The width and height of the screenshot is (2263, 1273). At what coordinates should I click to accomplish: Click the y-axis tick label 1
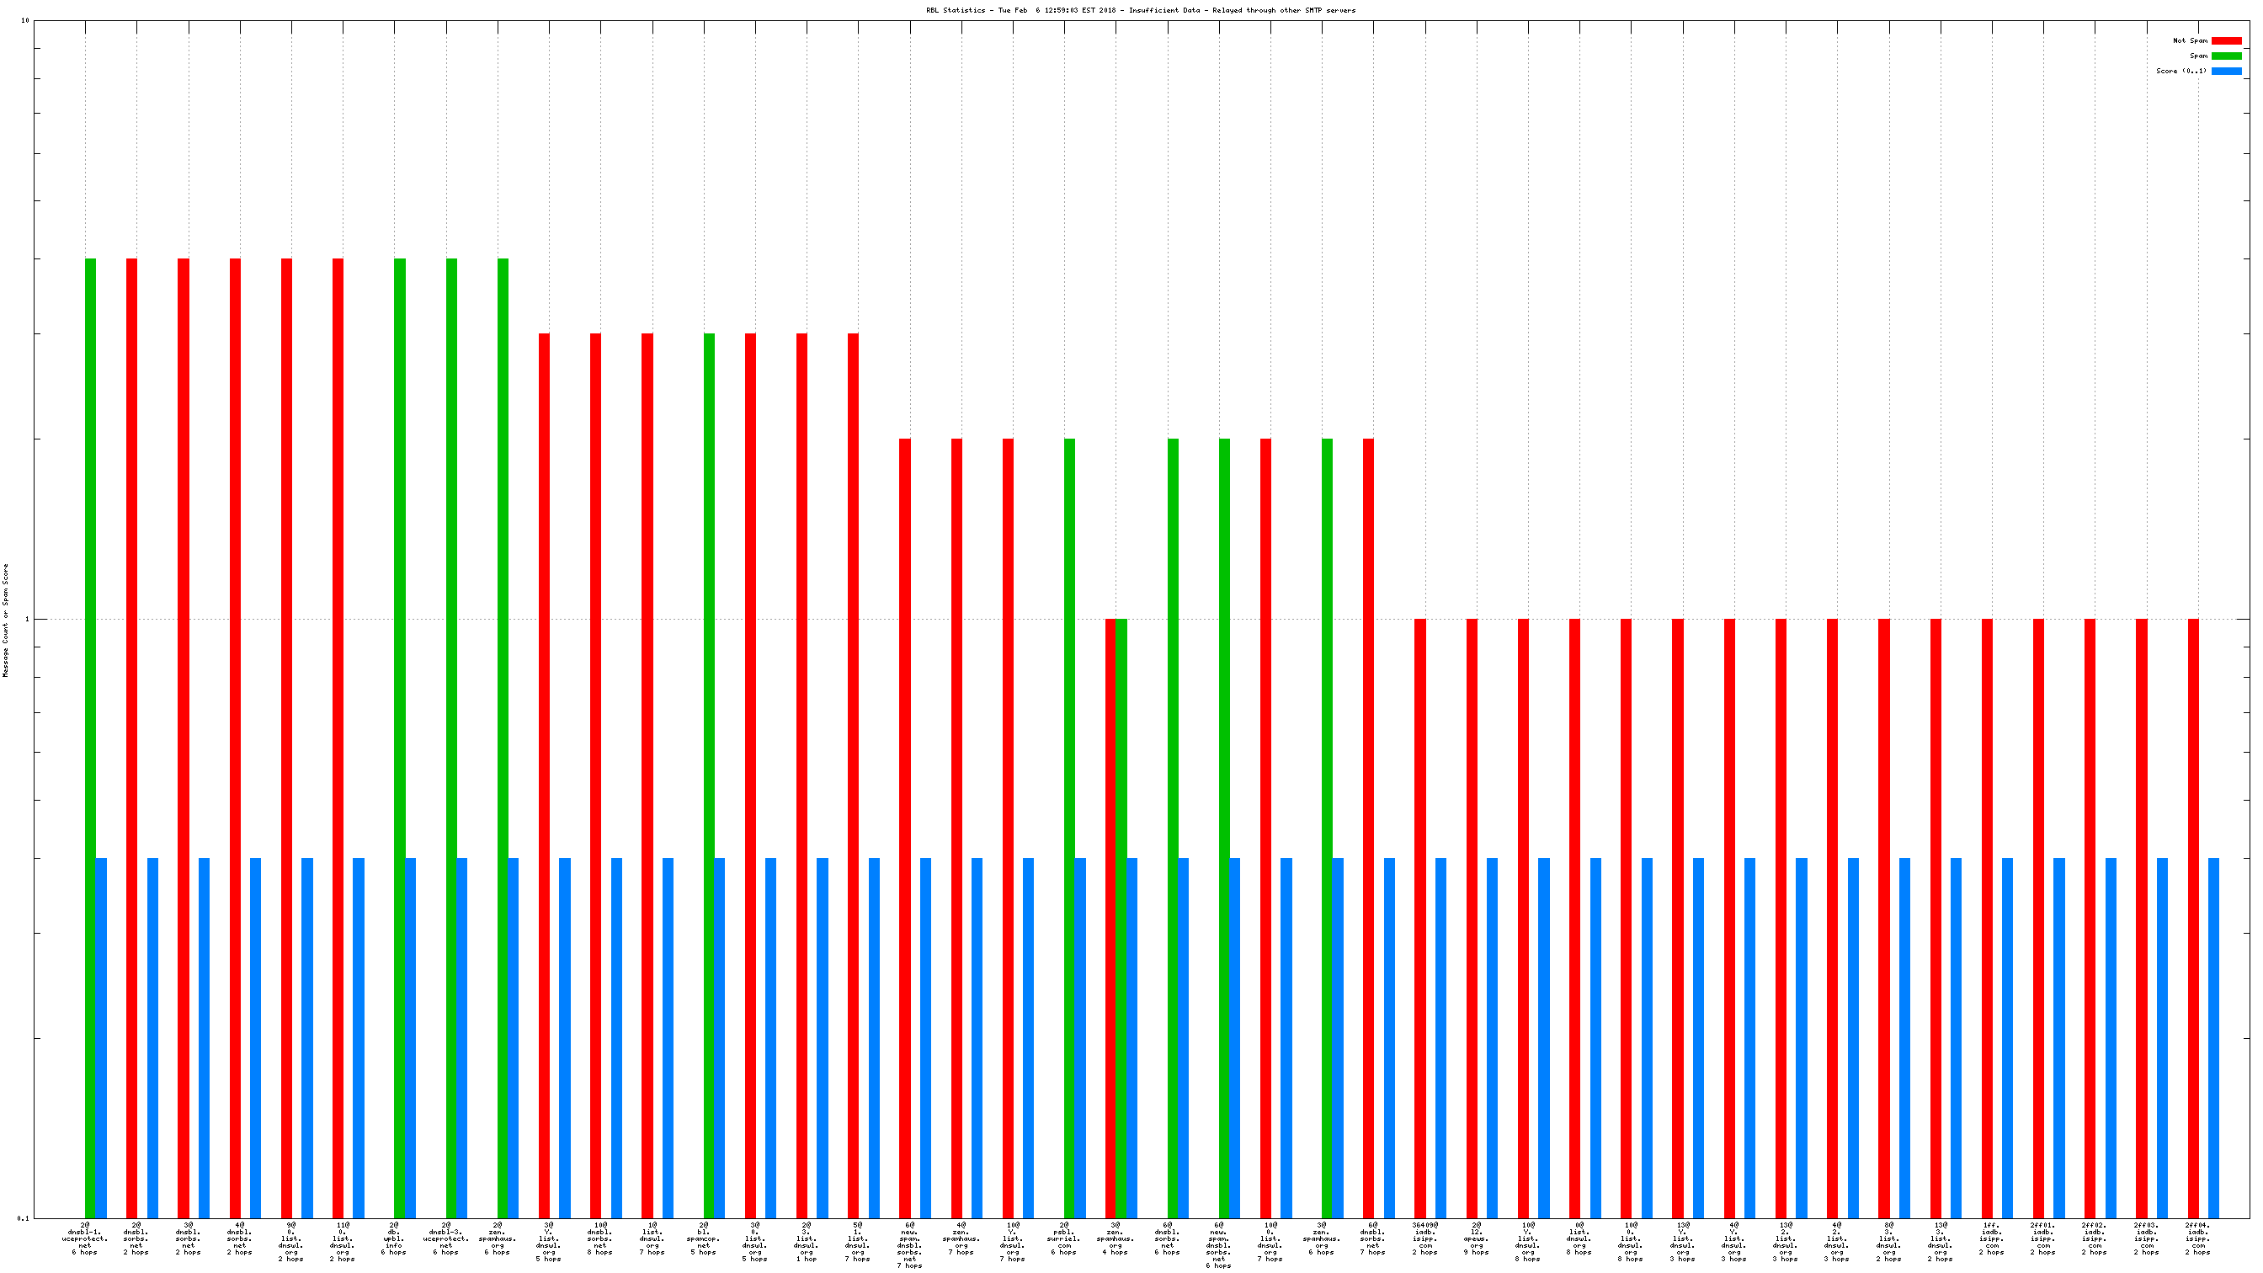[x=26, y=620]
